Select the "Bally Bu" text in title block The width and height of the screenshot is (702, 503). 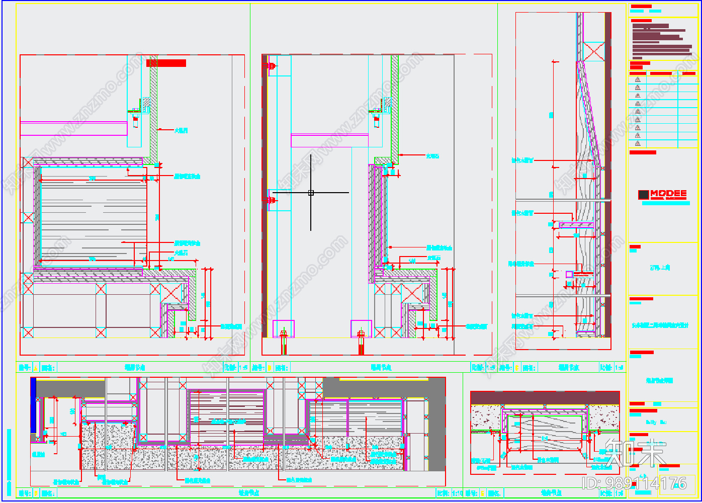656,423
